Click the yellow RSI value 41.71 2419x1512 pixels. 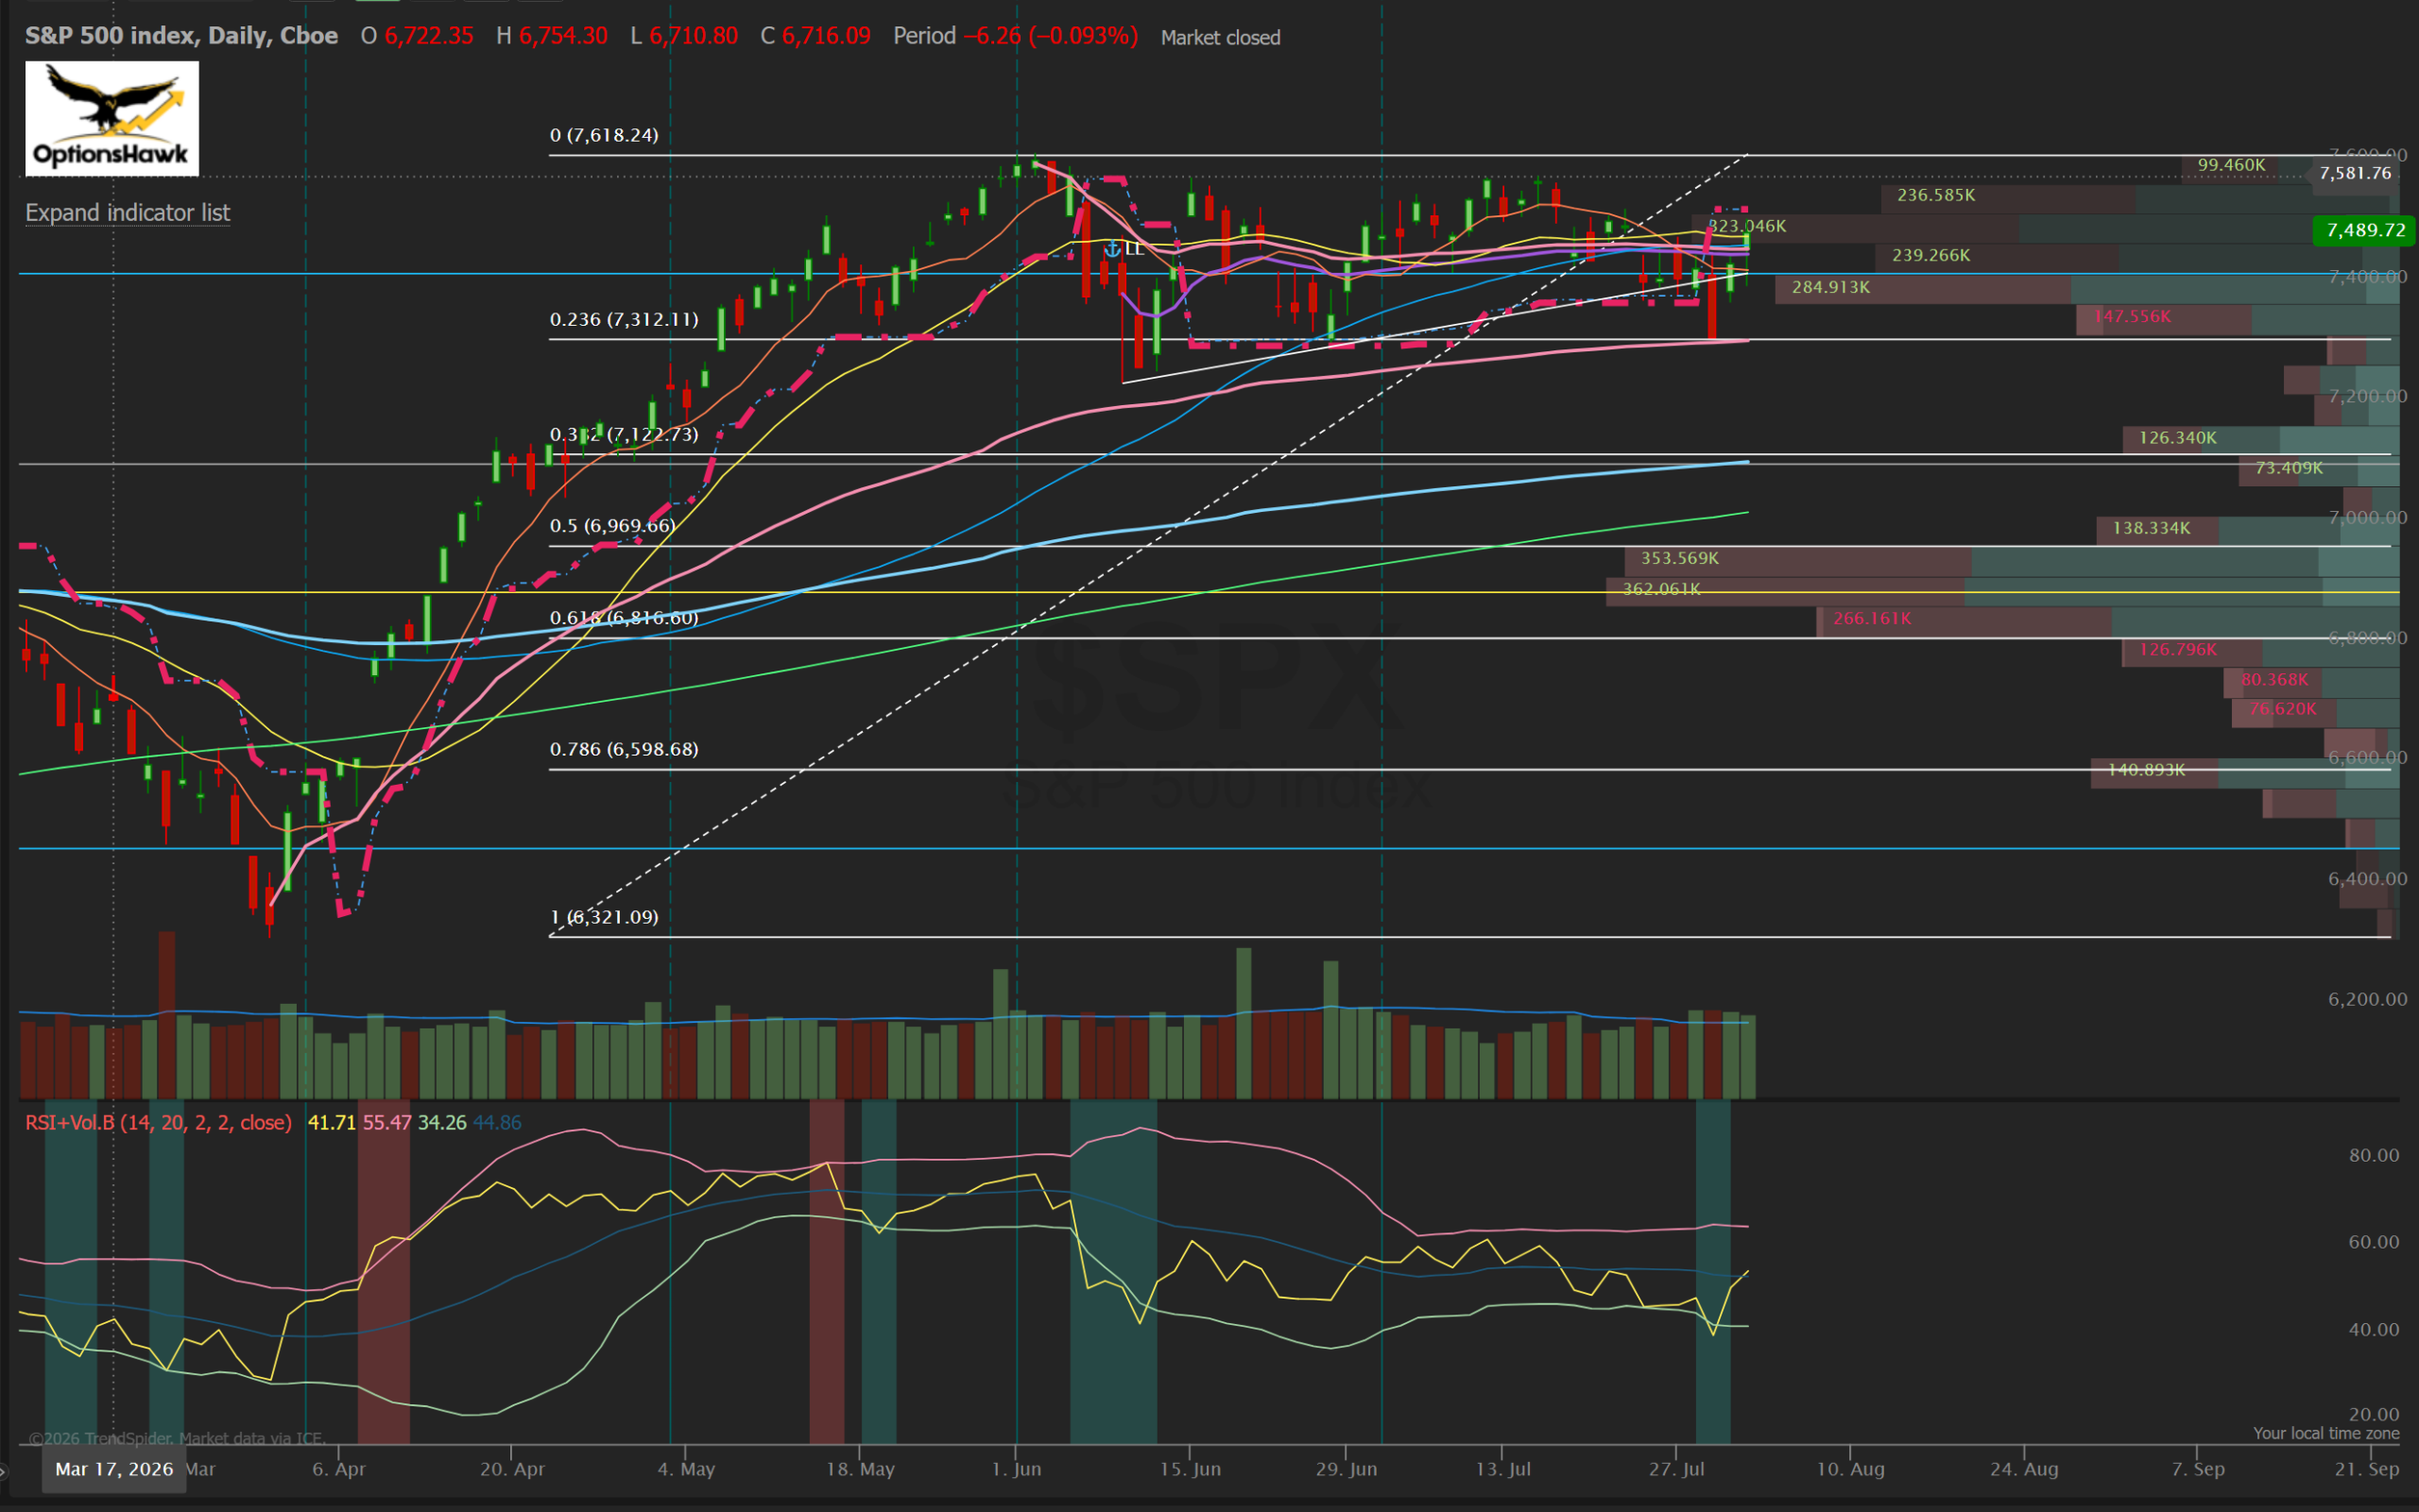pyautogui.click(x=331, y=1122)
